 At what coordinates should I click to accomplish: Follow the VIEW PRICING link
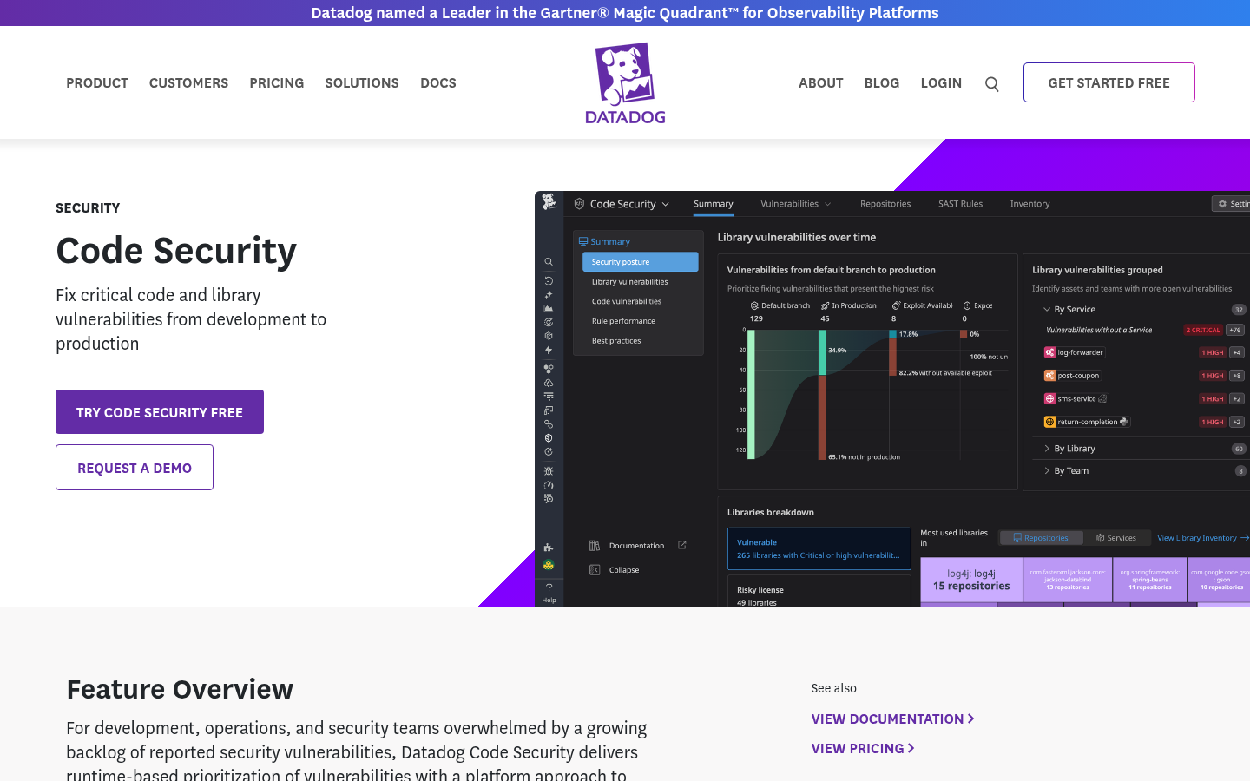coord(863,748)
